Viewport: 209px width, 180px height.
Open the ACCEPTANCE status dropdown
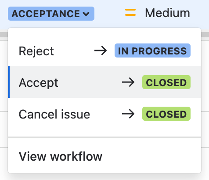pyautogui.click(x=51, y=14)
